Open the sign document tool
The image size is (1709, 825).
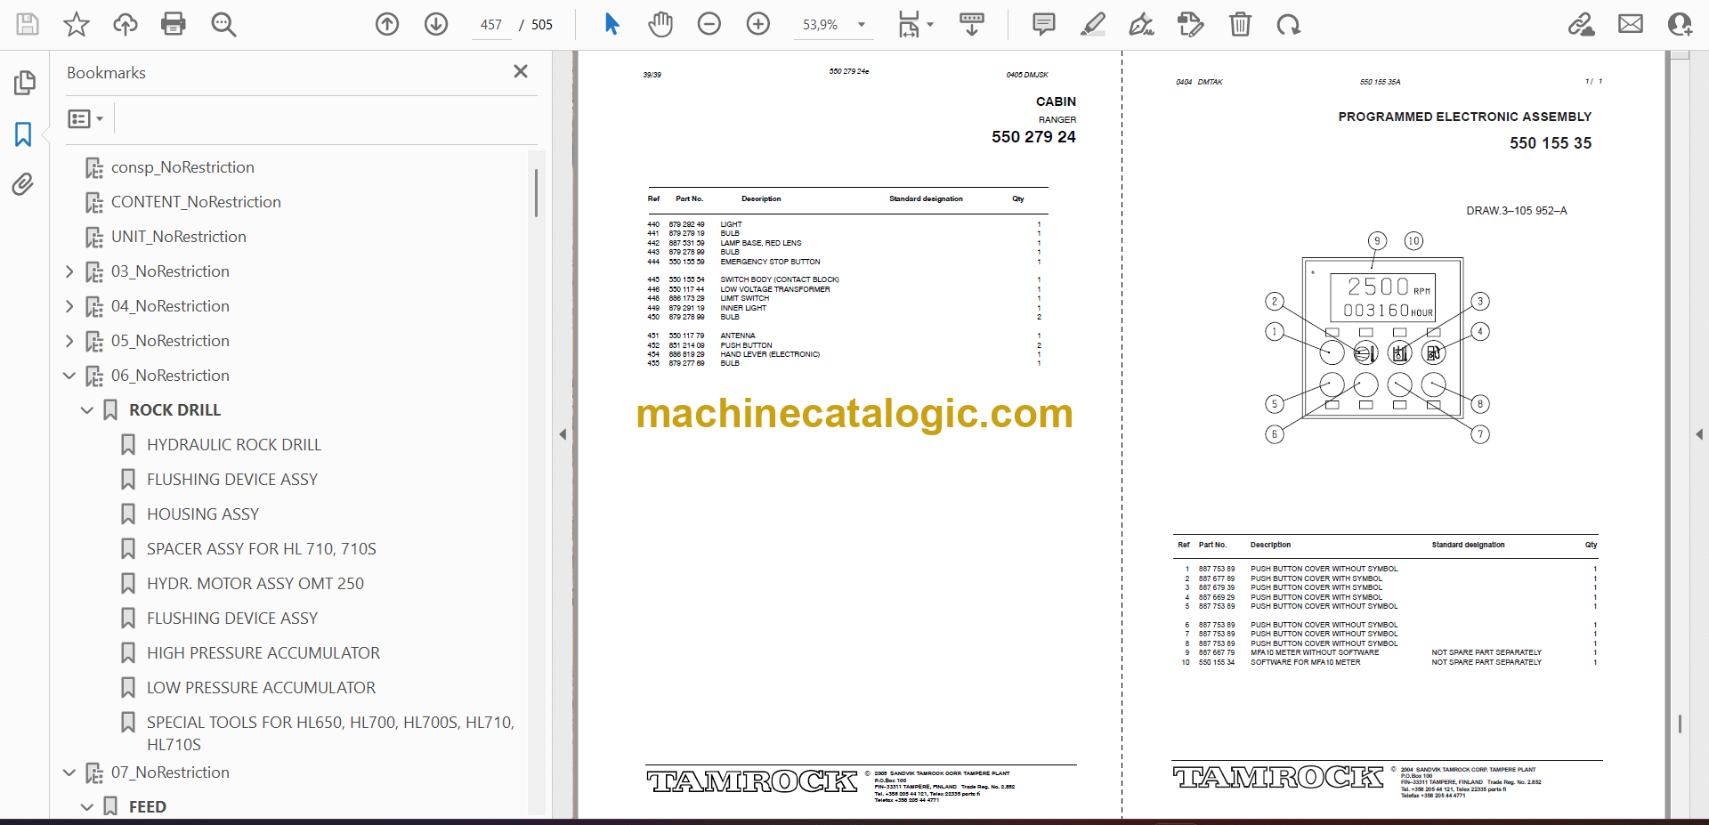pyautogui.click(x=1141, y=24)
